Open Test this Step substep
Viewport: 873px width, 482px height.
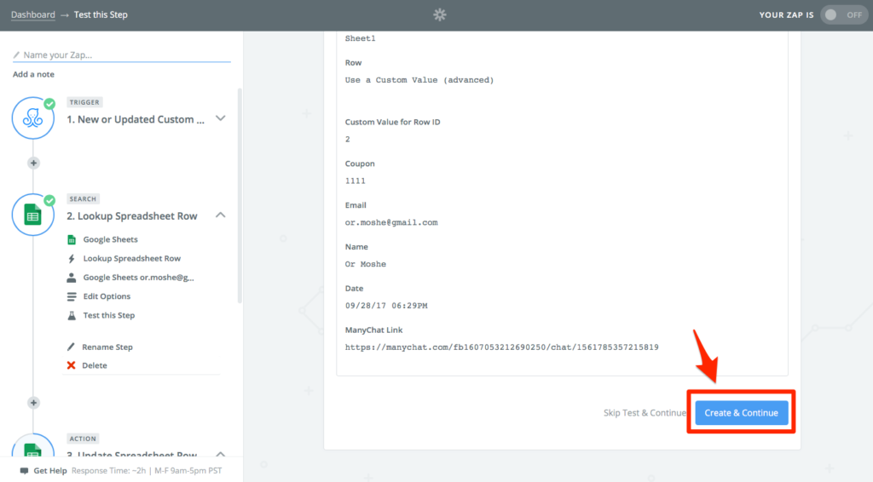pos(109,315)
